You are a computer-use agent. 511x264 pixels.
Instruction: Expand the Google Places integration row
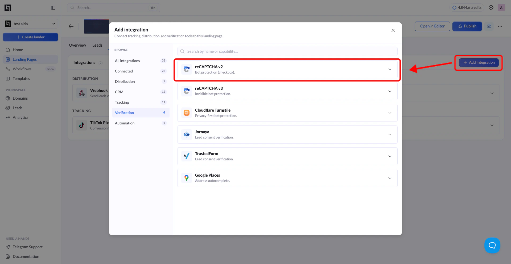(390, 178)
